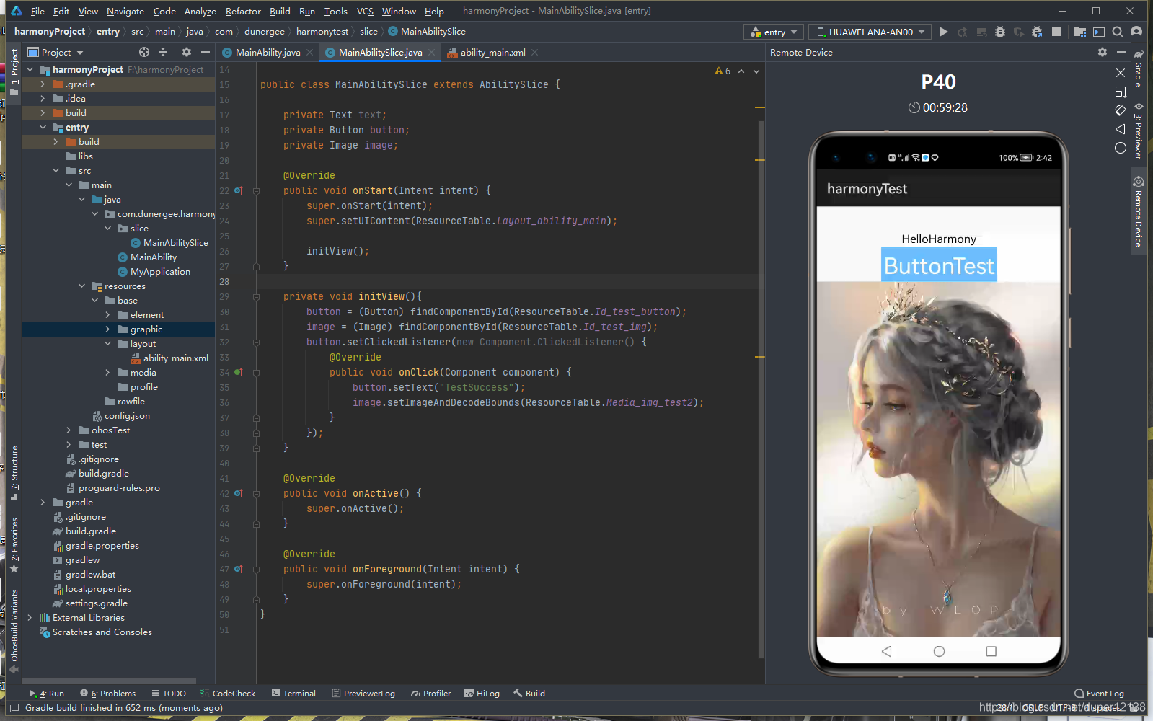Open the CodeCheck tool window

[228, 694]
